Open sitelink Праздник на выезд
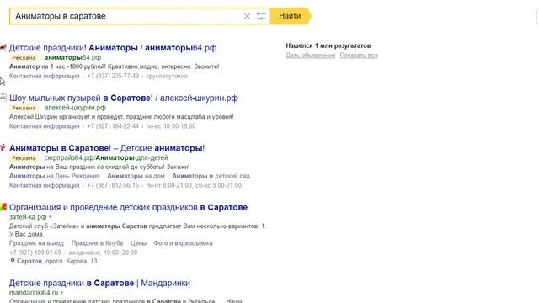 click(x=36, y=243)
